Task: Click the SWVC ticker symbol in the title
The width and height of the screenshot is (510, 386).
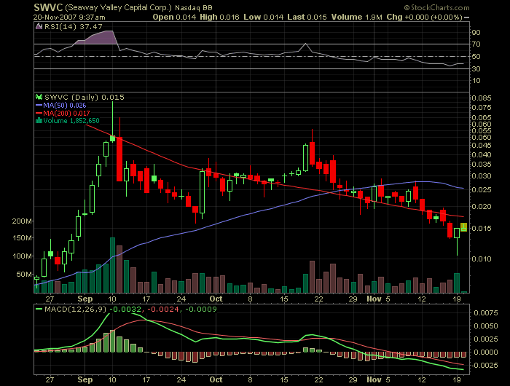Action: [x=49, y=7]
